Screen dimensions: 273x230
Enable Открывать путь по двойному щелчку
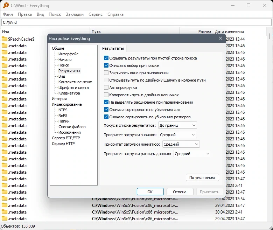(106, 80)
